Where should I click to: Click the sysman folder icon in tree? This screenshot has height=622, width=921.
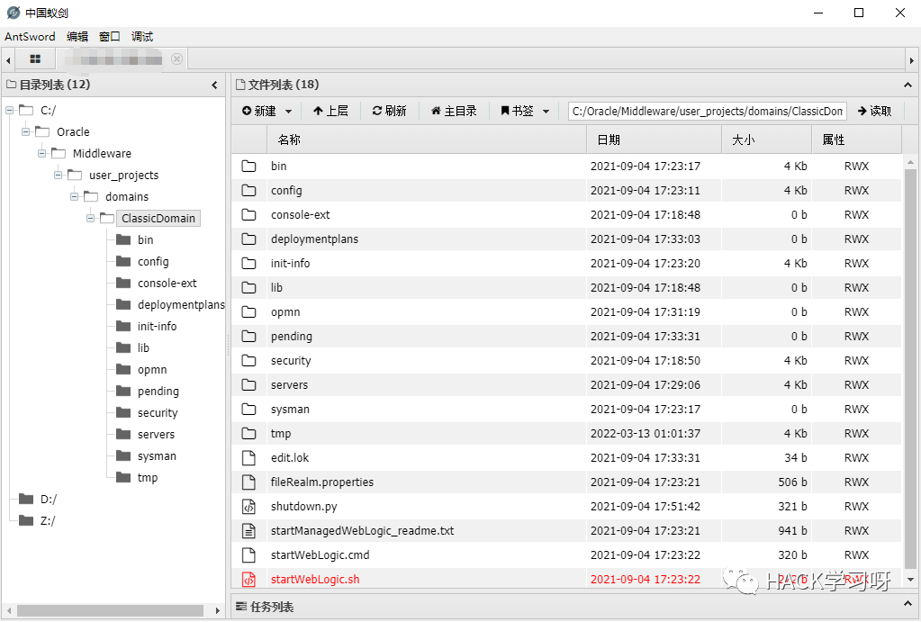[123, 455]
